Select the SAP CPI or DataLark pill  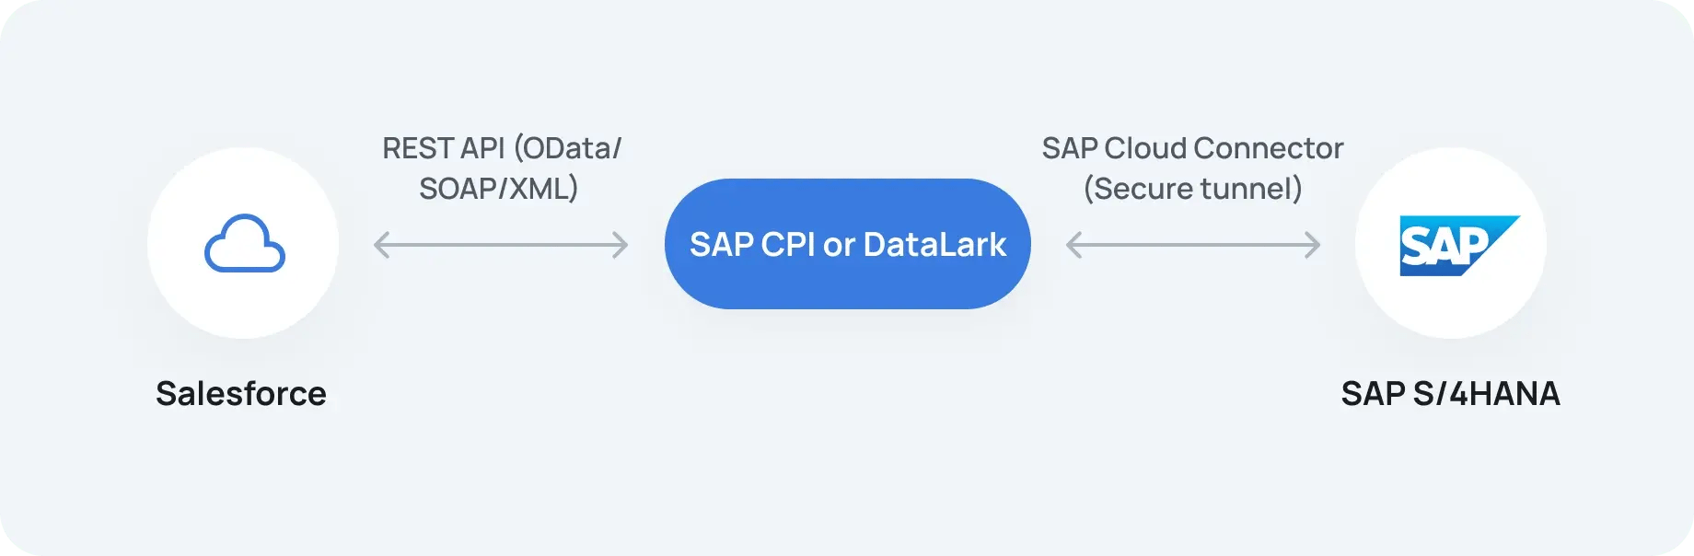(x=847, y=244)
